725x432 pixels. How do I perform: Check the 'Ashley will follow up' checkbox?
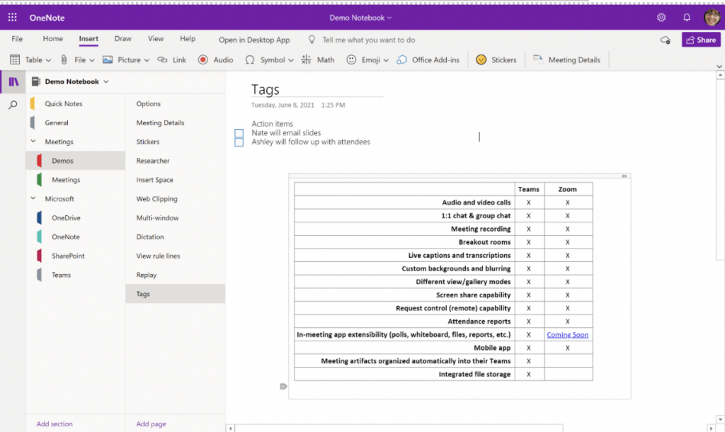pyautogui.click(x=239, y=142)
